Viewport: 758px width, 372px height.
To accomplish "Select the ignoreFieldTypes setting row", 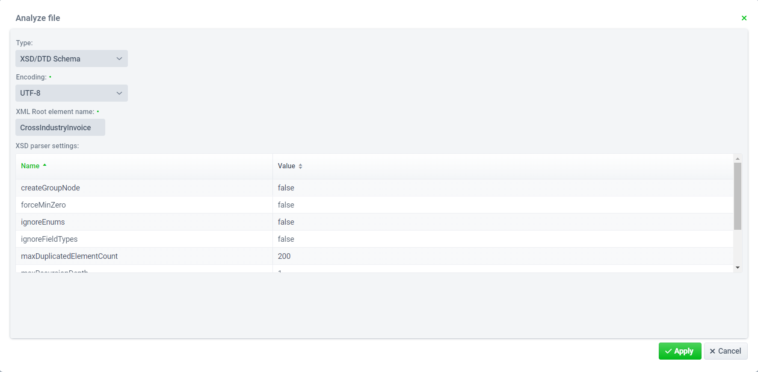I will (49, 239).
